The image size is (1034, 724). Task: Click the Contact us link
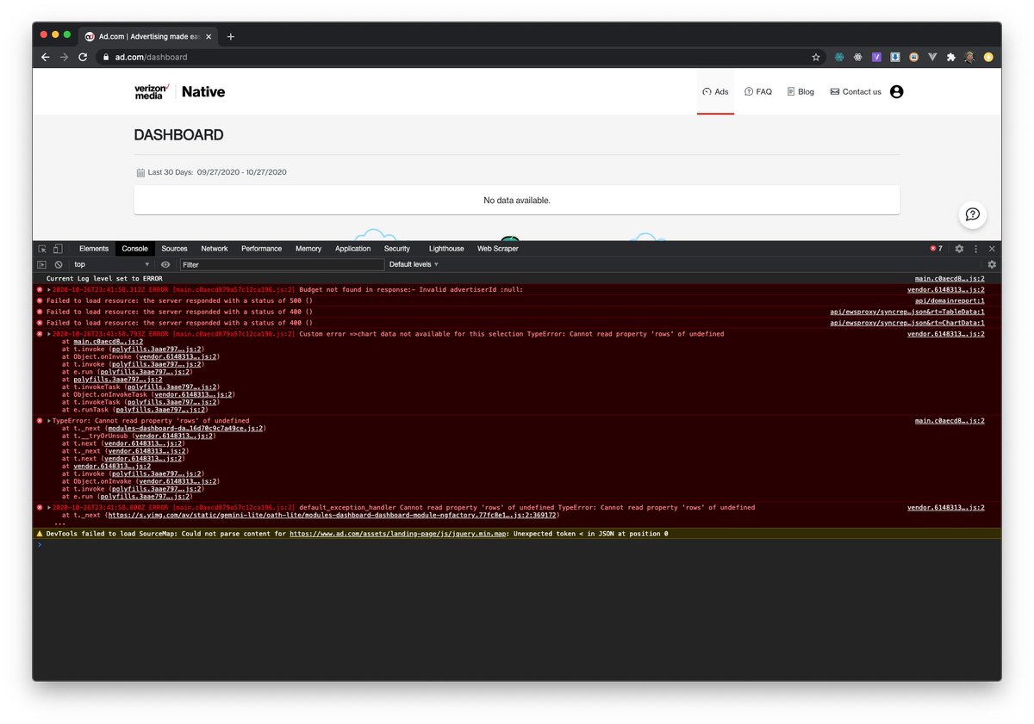(x=856, y=91)
